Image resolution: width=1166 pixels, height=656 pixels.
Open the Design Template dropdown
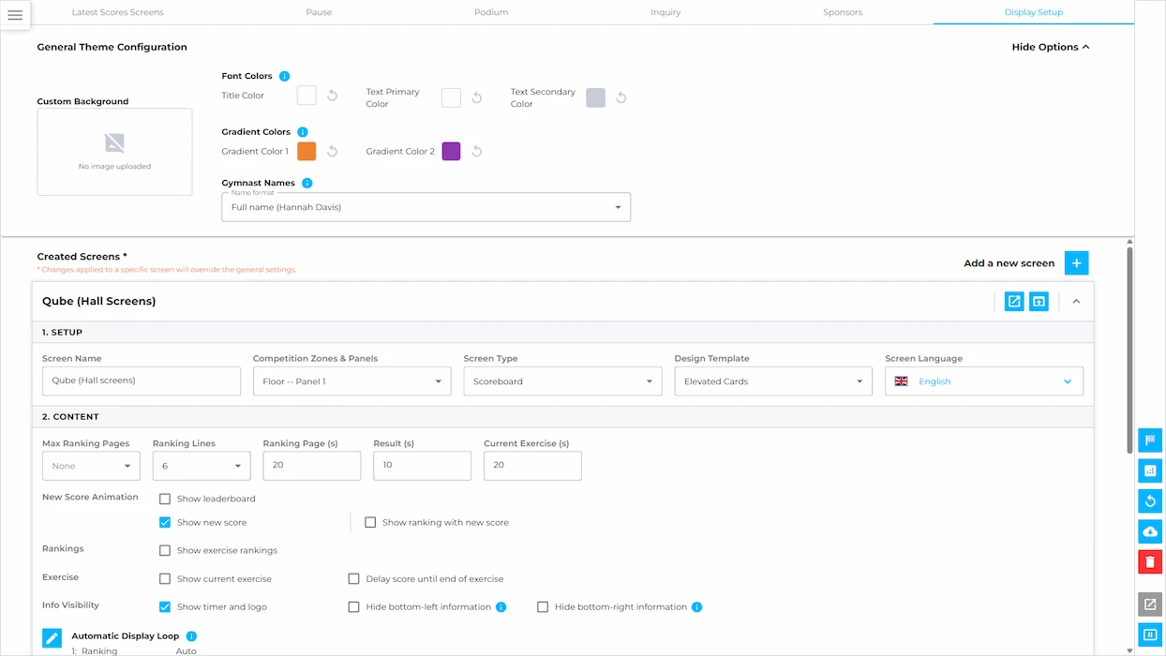773,381
